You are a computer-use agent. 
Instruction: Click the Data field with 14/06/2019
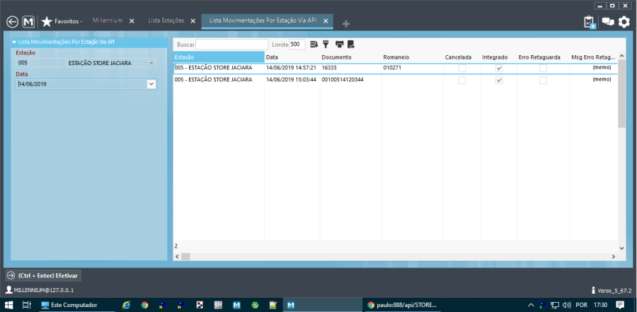click(81, 84)
